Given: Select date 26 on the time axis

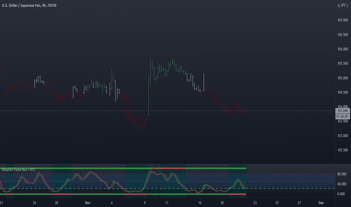Looking at the screenshot, I should 35,203.
